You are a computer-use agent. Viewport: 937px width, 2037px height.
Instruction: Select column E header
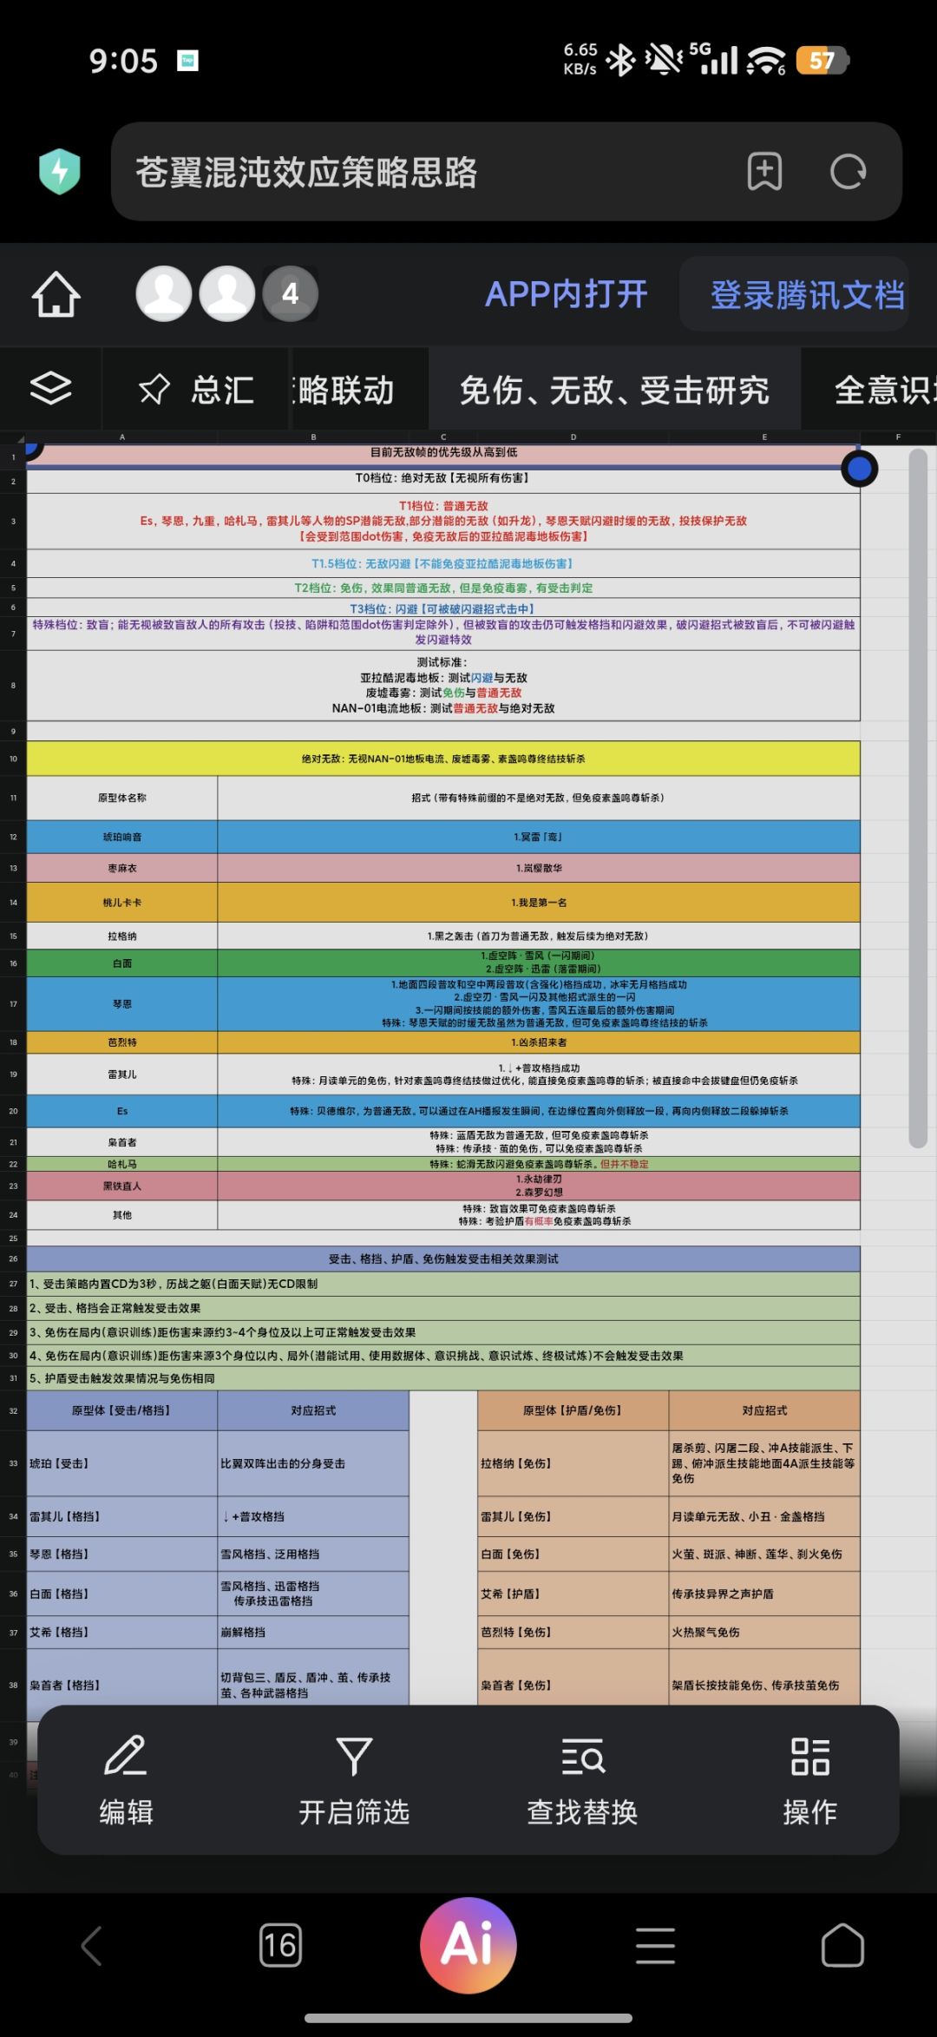764,437
